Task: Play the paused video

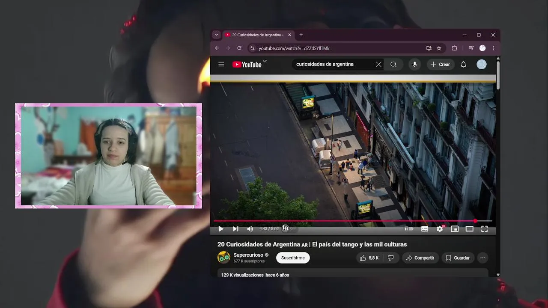Action: [x=221, y=229]
